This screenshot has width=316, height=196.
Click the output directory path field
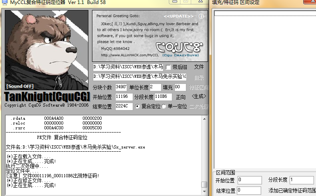tap(140, 77)
